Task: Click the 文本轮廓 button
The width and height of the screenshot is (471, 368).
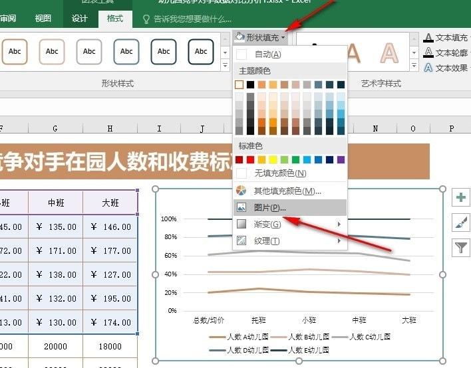Action: pyautogui.click(x=446, y=52)
